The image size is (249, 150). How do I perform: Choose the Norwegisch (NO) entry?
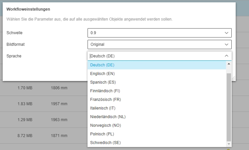[106, 125]
